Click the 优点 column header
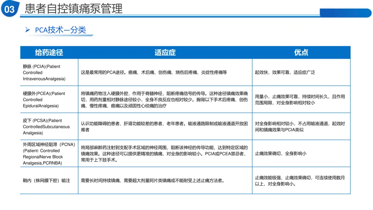 pyautogui.click(x=301, y=52)
